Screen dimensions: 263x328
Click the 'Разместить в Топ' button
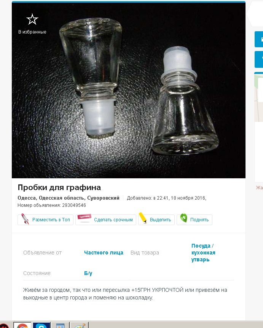(45, 220)
